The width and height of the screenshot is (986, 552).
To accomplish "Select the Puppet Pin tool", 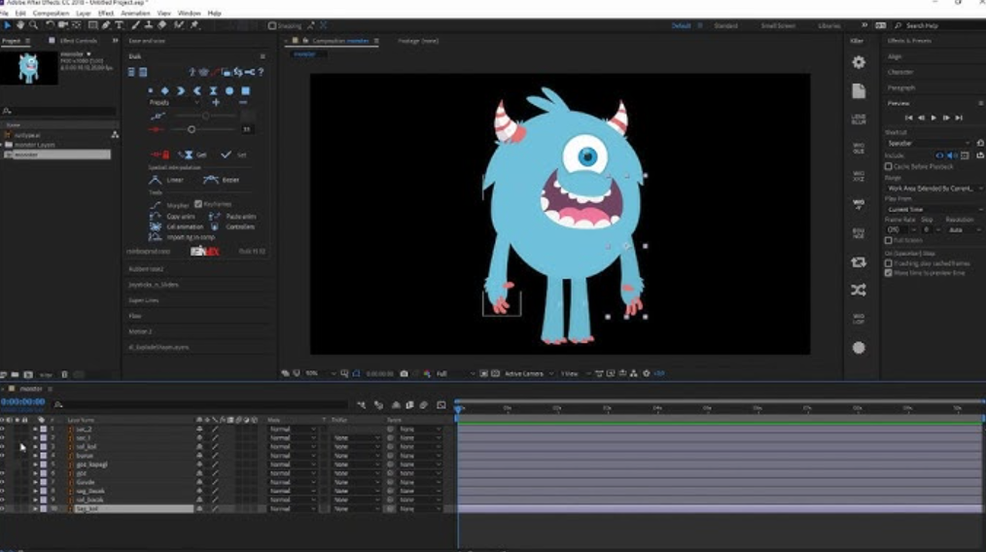I will [x=194, y=25].
